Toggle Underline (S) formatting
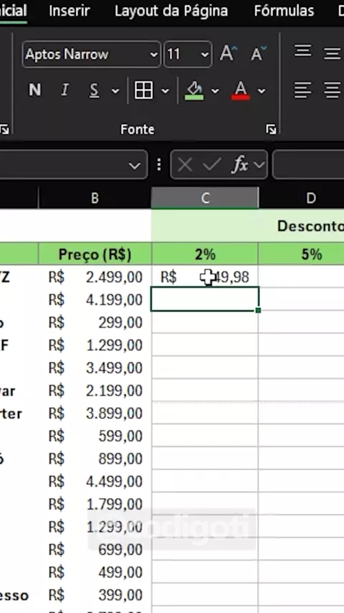This screenshot has height=613, width=344. (94, 90)
